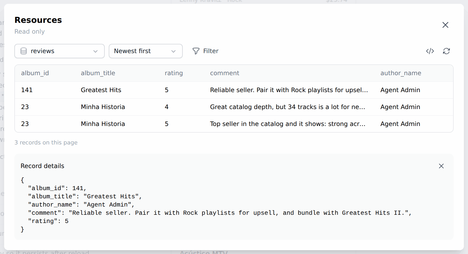Click the album_id column header
468x254 pixels.
pyautogui.click(x=35, y=73)
